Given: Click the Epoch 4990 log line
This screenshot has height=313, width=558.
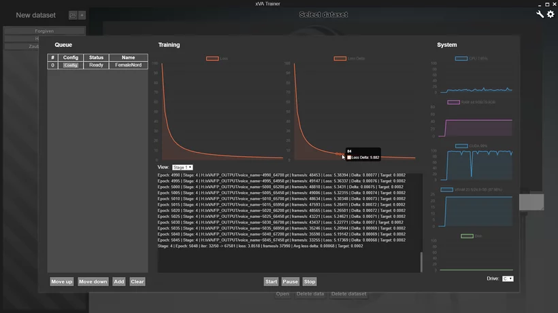Looking at the screenshot, I should tap(282, 175).
